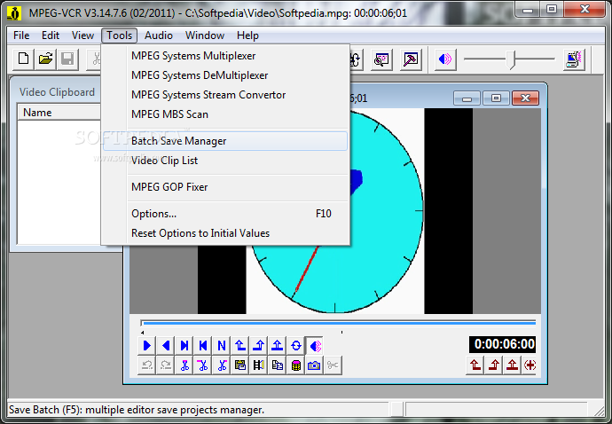
Task: Open a file with the folder icon
Action: [45, 59]
